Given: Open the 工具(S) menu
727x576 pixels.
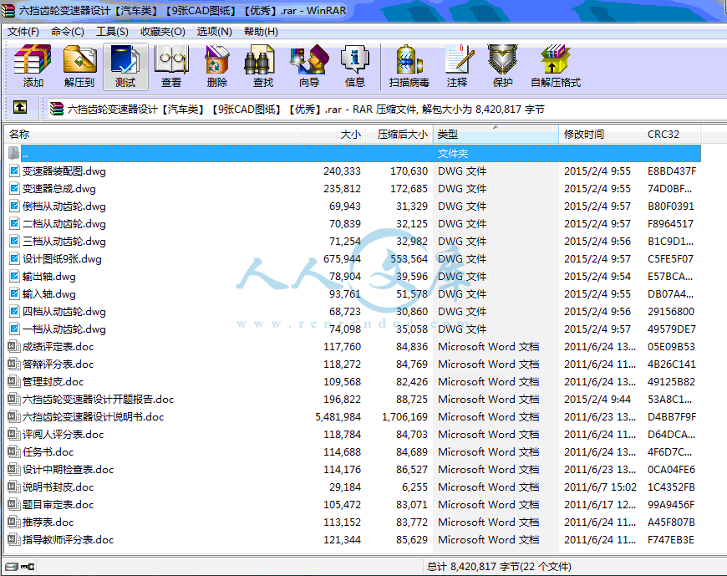Looking at the screenshot, I should pyautogui.click(x=112, y=32).
